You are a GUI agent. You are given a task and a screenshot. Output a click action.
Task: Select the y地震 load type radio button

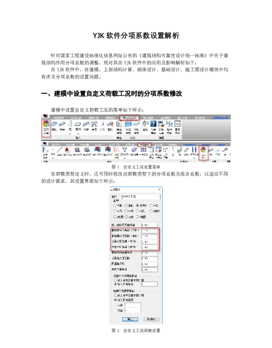coord(115,217)
